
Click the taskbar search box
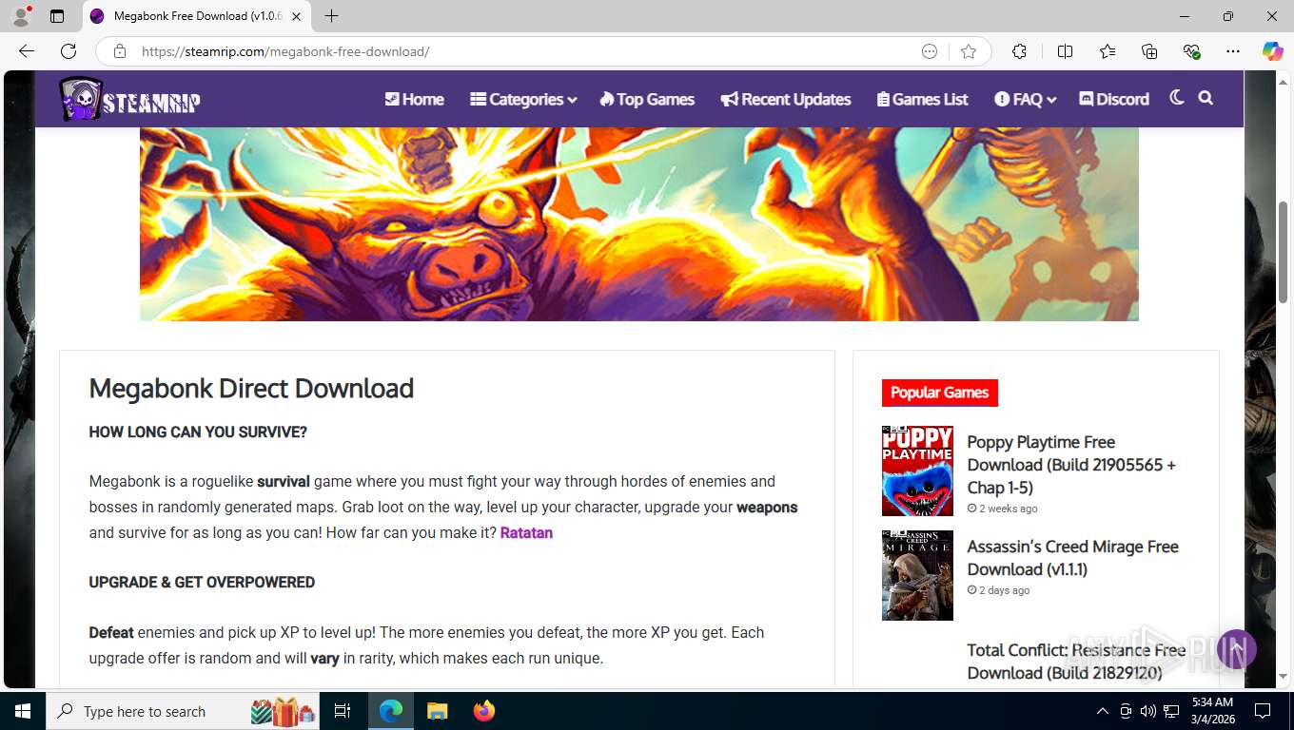click(x=184, y=711)
